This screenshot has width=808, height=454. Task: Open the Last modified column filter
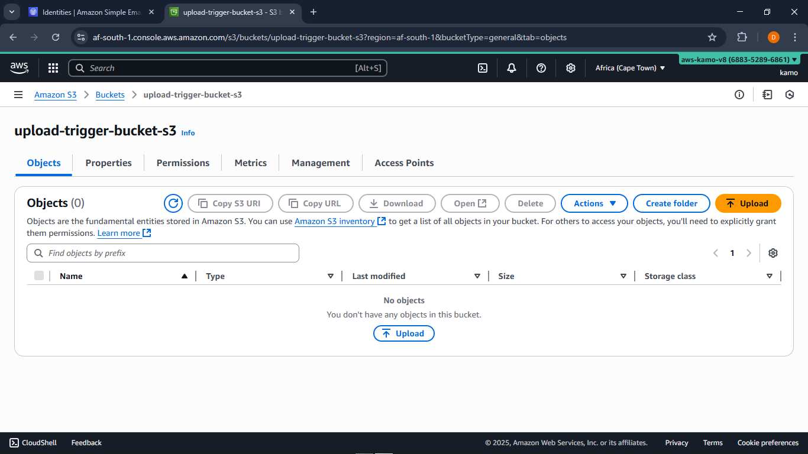coord(477,275)
